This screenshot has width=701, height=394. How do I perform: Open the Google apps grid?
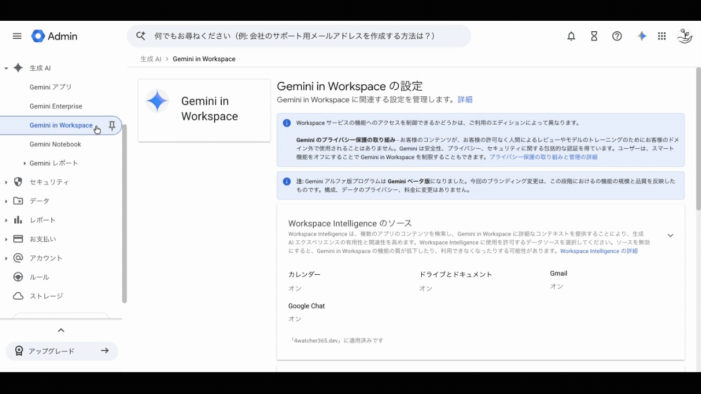pyautogui.click(x=662, y=36)
